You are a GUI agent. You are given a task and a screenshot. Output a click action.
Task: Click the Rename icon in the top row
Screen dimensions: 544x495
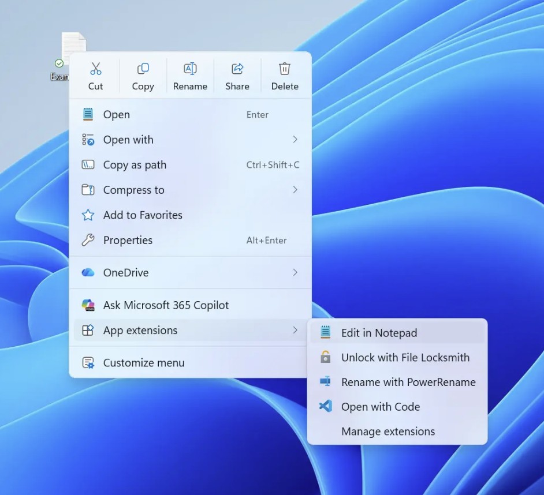click(190, 69)
